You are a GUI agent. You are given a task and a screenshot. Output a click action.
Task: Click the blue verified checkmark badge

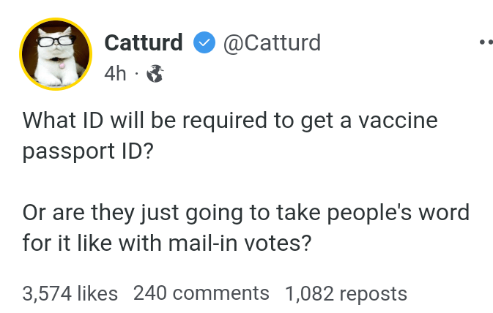[203, 43]
